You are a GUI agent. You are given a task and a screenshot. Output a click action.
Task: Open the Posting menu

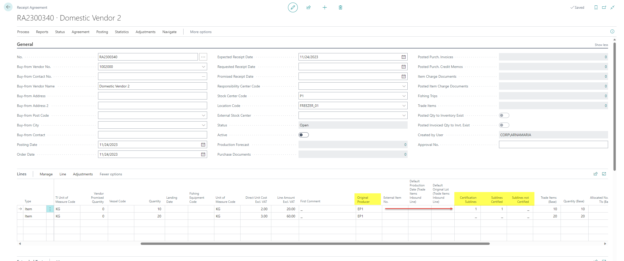(102, 32)
